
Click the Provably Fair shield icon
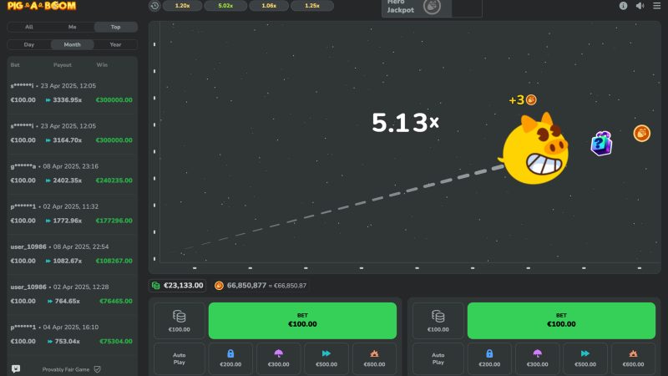pos(97,368)
